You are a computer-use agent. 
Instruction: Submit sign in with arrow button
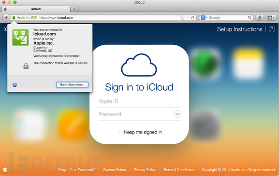pyautogui.click(x=177, y=114)
